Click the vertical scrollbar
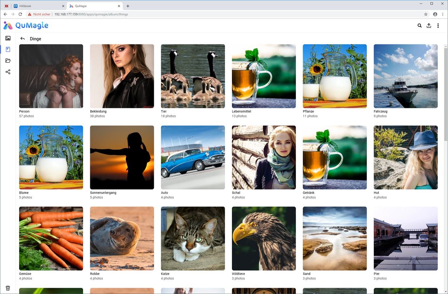The width and height of the screenshot is (448, 294). pyautogui.click(x=446, y=95)
